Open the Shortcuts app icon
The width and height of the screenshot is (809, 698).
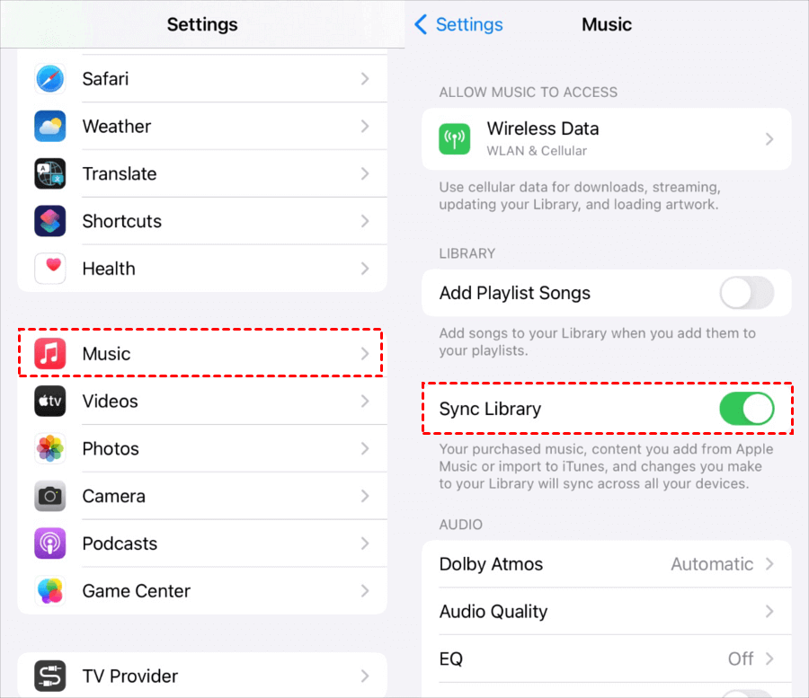pos(50,221)
